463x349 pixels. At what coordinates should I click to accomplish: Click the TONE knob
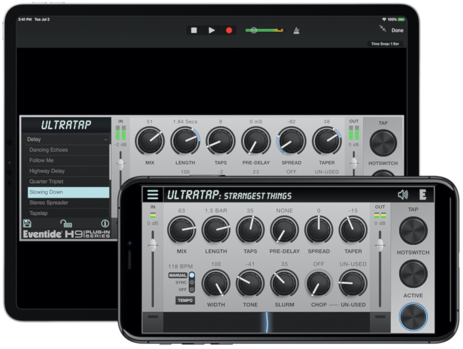click(250, 283)
